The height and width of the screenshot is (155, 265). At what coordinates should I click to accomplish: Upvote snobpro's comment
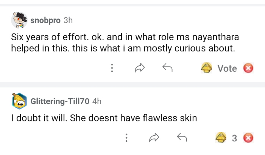coord(206,68)
